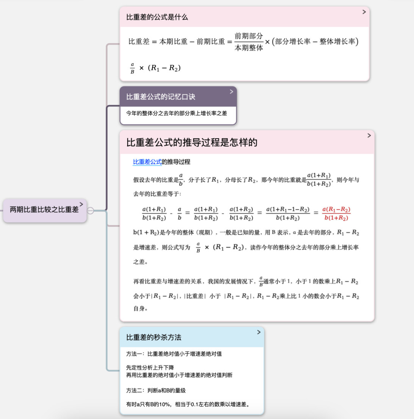Click the purple 比重差公式的记忆口诀 title bar
Screen dimensions: 414x419
(x=161, y=97)
